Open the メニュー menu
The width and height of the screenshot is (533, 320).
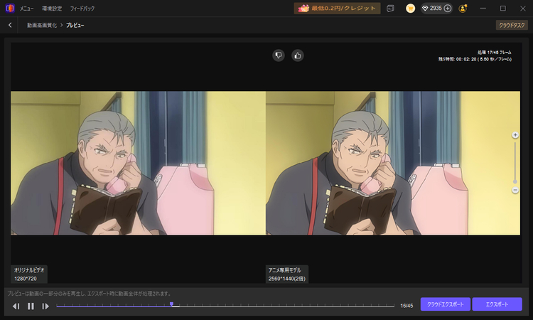(x=26, y=9)
